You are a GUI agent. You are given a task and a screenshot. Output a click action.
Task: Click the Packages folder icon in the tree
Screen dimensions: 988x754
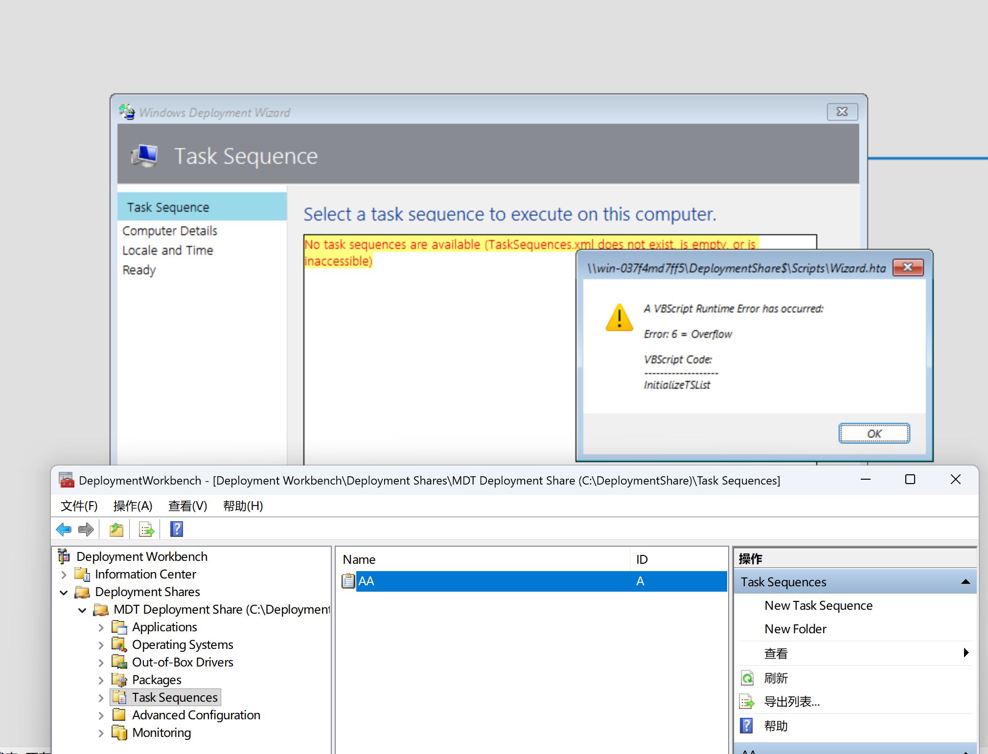coord(119,680)
